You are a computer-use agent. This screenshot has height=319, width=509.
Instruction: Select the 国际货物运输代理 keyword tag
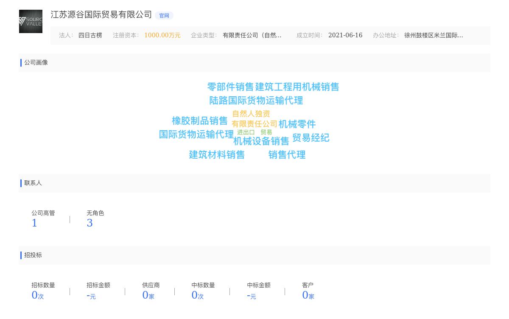coord(196,134)
